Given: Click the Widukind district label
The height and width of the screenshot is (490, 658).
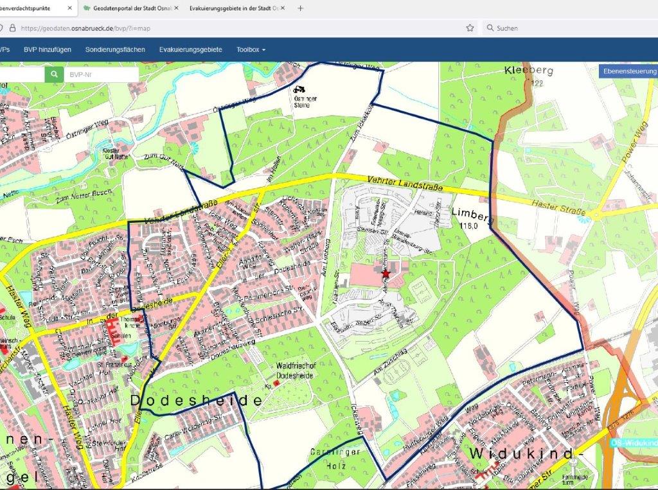Looking at the screenshot, I should [x=527, y=454].
